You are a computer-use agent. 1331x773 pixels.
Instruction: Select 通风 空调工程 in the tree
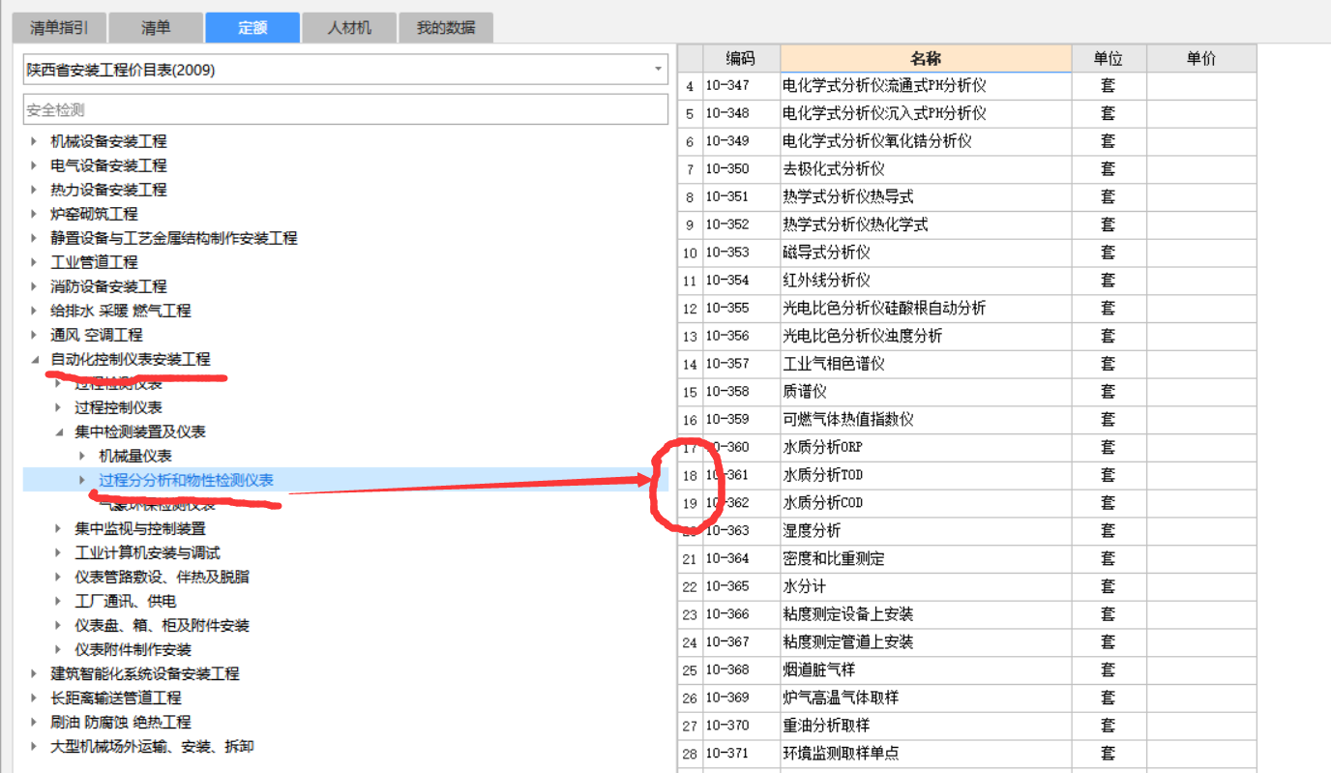(97, 335)
